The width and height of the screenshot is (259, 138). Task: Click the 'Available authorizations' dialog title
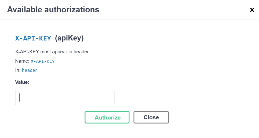[x=53, y=10]
